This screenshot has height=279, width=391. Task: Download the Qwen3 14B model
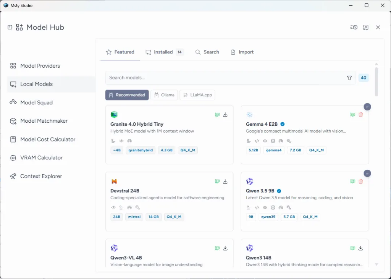tap(360, 248)
